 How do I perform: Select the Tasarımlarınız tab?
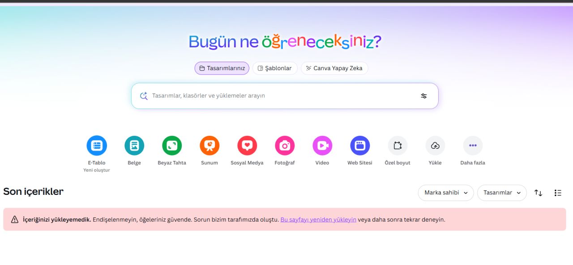coord(222,68)
